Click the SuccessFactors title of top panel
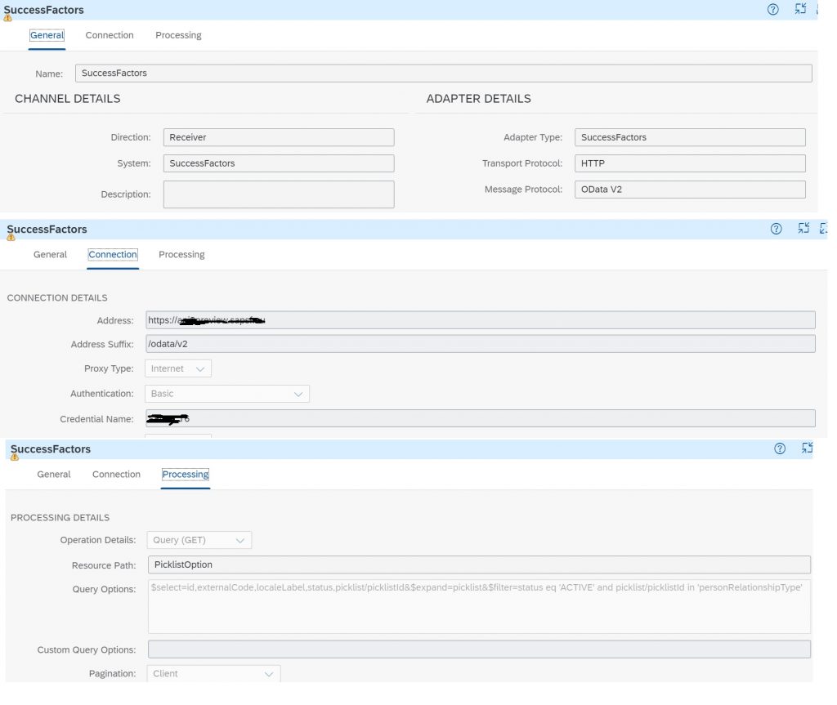The height and width of the screenshot is (705, 837). click(x=44, y=10)
